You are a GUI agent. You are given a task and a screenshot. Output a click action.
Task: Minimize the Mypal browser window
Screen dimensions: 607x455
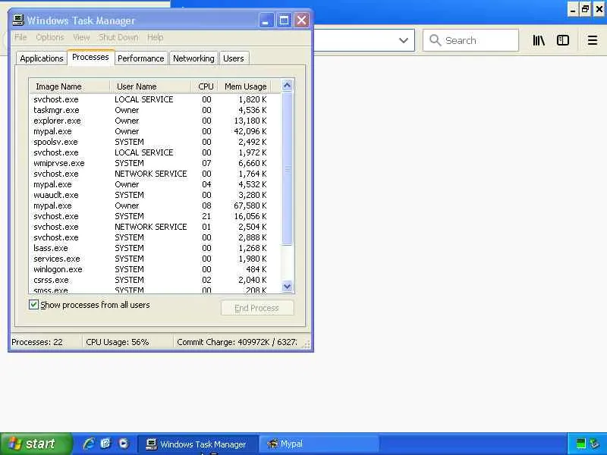click(573, 9)
